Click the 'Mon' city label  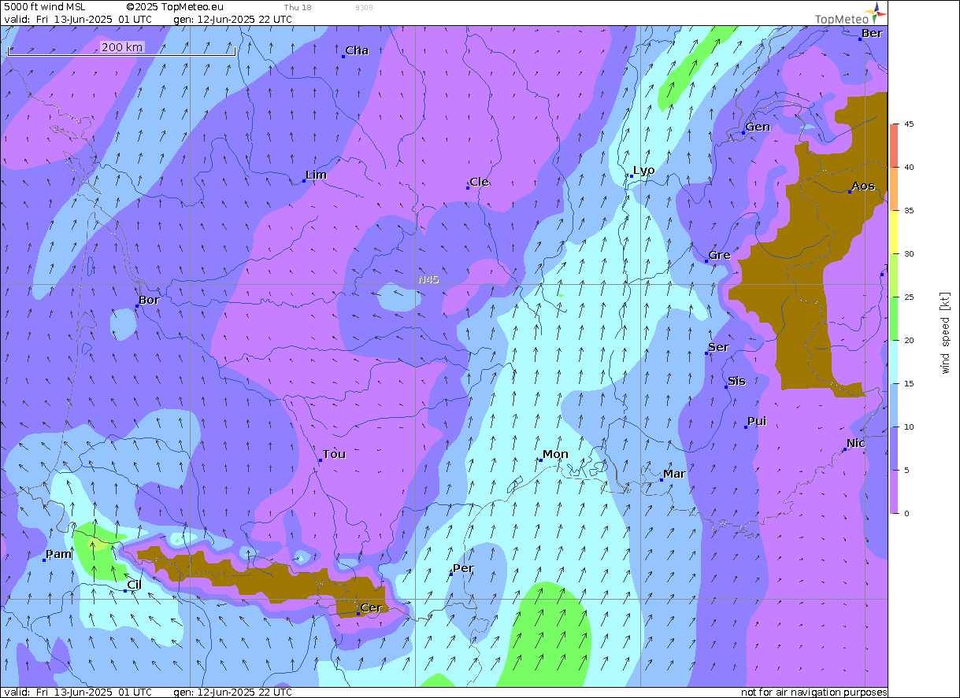click(x=555, y=454)
